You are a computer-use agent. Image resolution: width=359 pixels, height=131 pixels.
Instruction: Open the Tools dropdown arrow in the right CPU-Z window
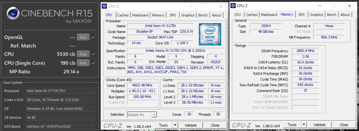[x=304, y=125]
